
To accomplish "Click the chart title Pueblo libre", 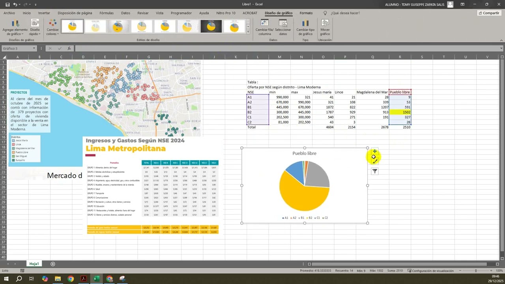I will pyautogui.click(x=304, y=153).
